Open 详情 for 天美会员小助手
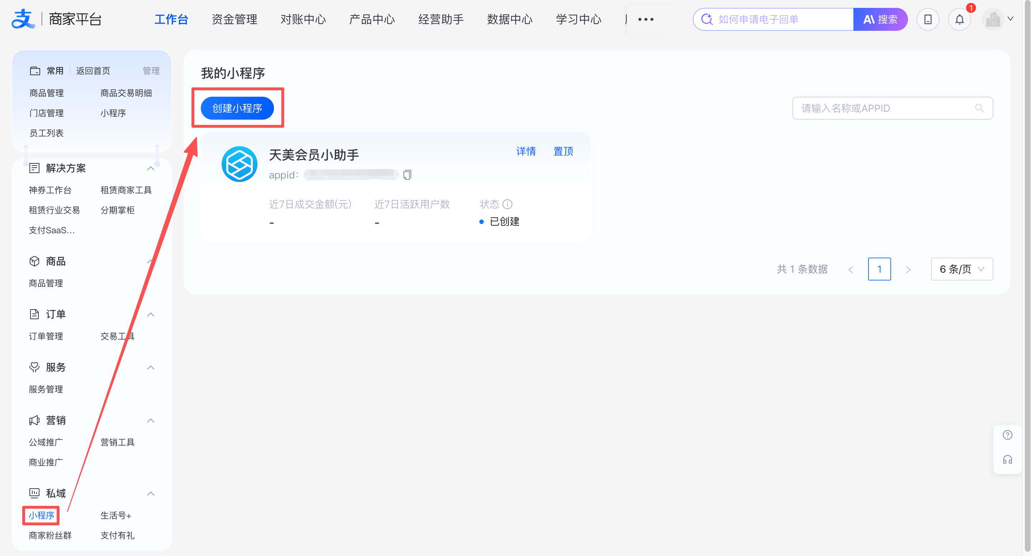The image size is (1032, 556). (526, 151)
